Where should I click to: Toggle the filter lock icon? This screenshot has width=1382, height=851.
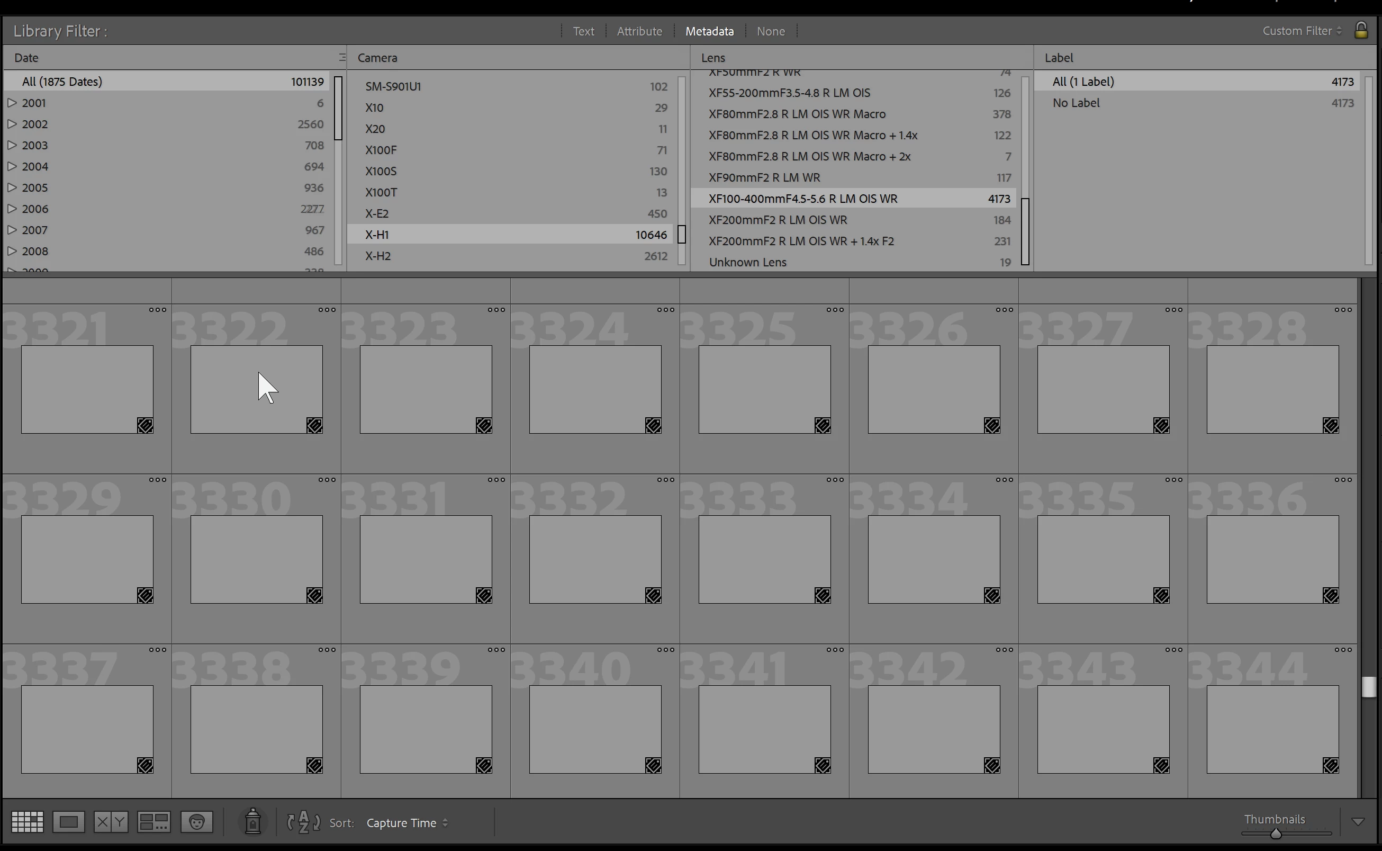coord(1361,30)
